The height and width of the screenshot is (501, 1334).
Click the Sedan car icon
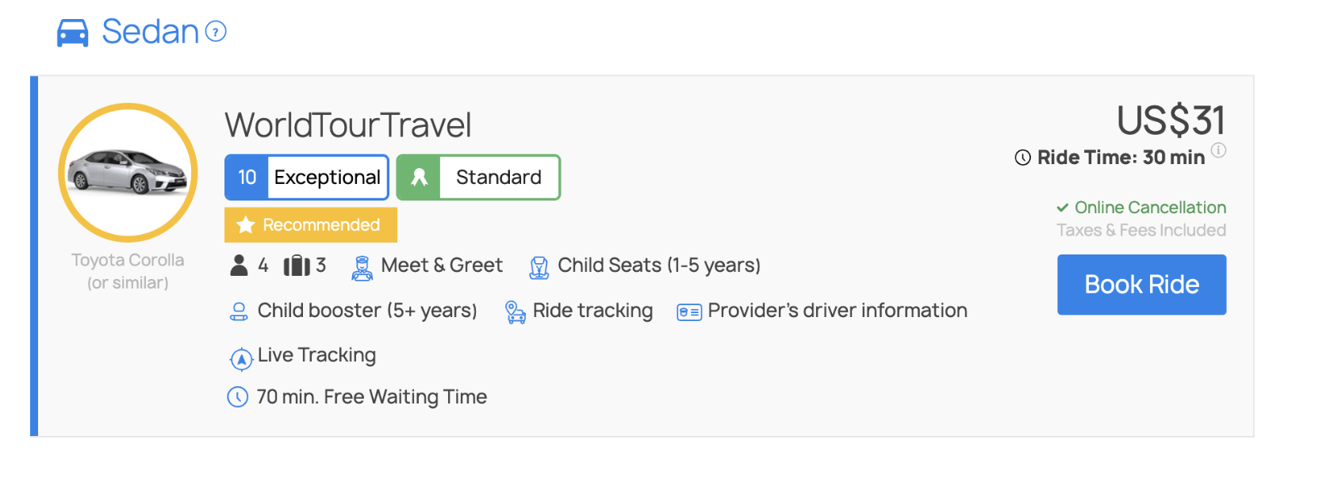tap(73, 33)
